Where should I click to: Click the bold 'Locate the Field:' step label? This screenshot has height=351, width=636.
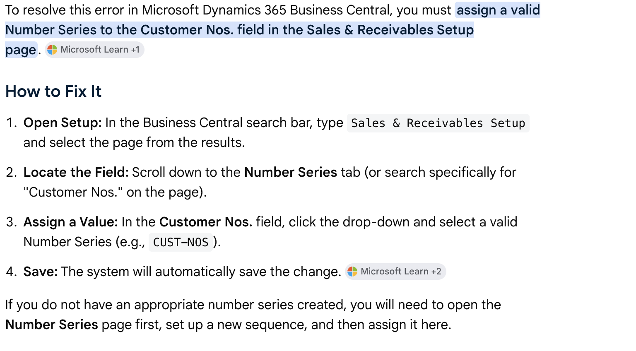[76, 173]
